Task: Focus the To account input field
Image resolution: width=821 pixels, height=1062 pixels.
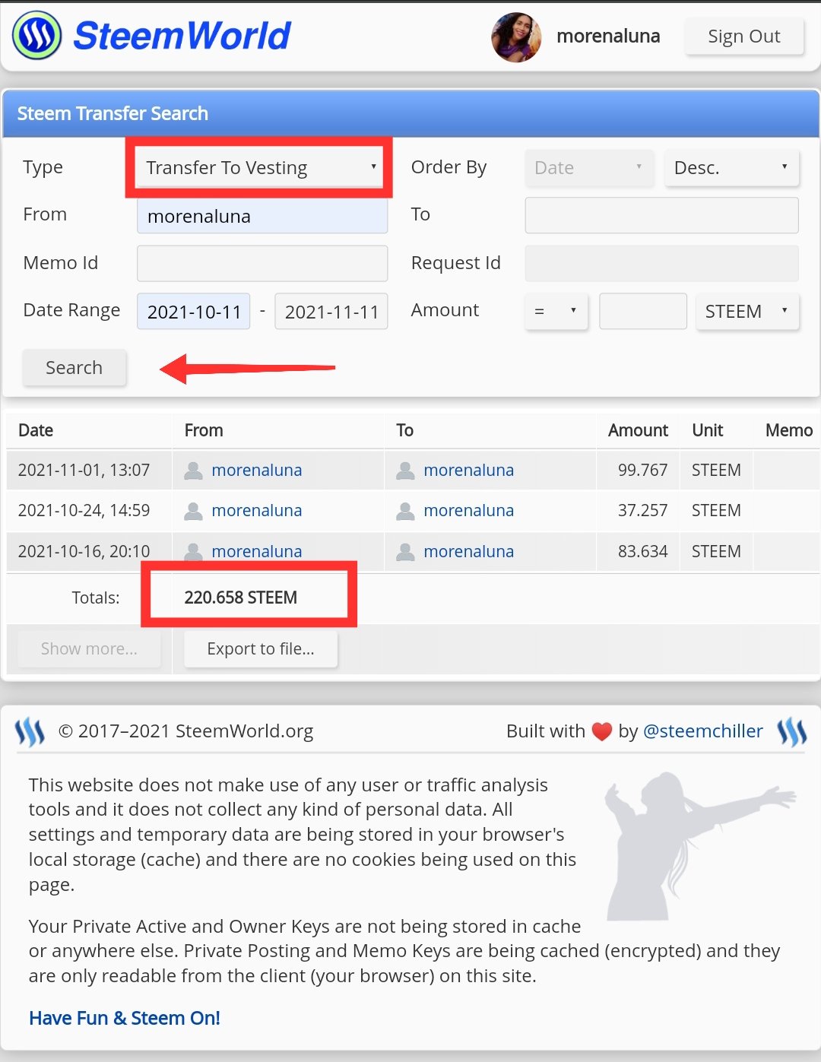Action: pos(661,215)
